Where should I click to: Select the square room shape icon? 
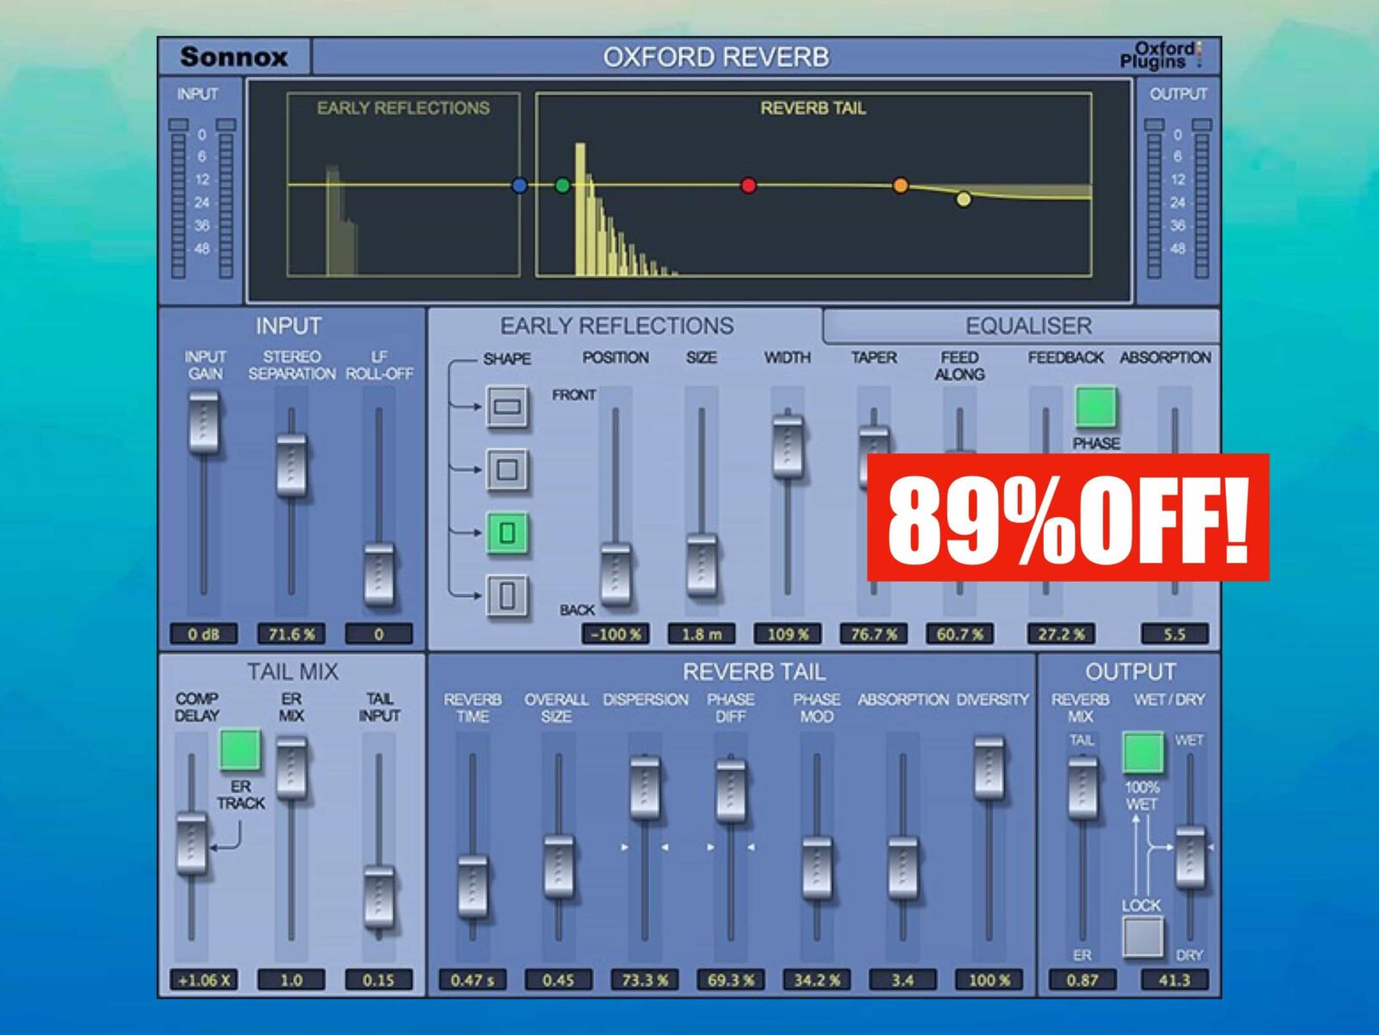click(507, 470)
